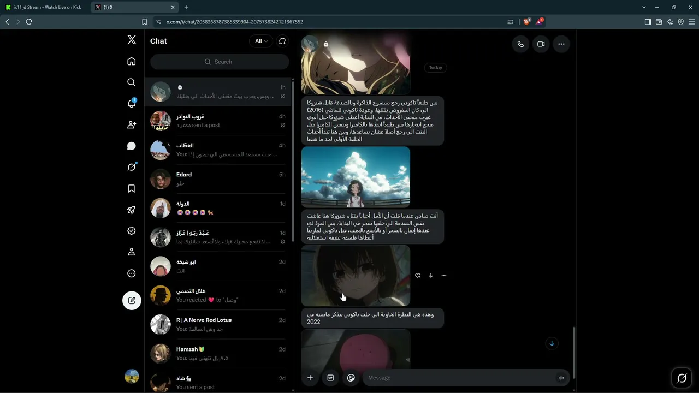Screen dimensions: 699x393
Task: Reload the current page
Action: click(x=29, y=22)
